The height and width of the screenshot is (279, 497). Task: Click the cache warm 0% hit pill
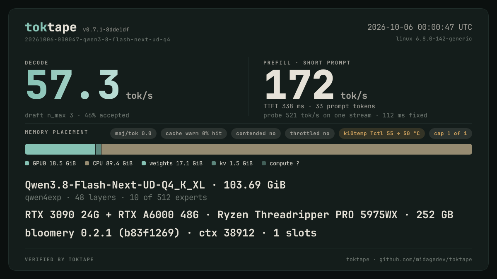click(x=194, y=134)
